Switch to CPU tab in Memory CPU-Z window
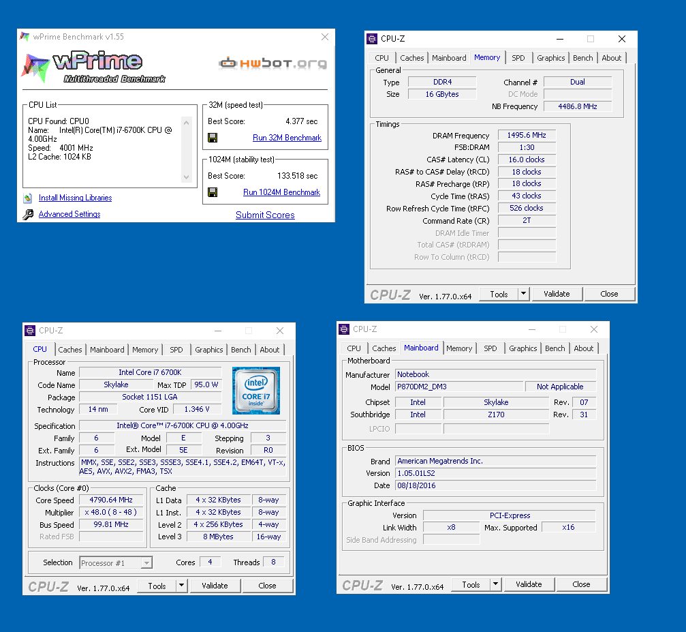This screenshot has width=686, height=632. (x=382, y=58)
